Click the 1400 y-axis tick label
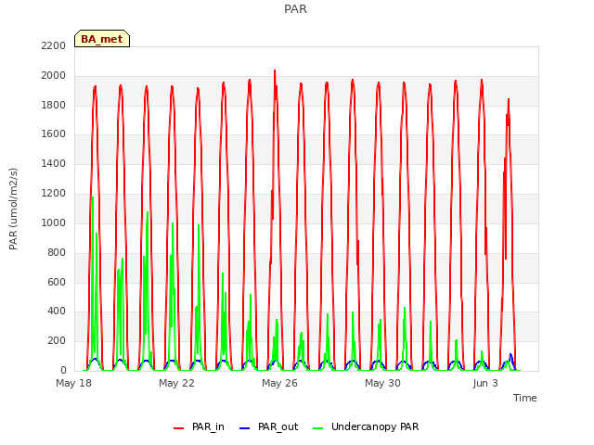The width and height of the screenshot is (594, 445). tap(54, 164)
